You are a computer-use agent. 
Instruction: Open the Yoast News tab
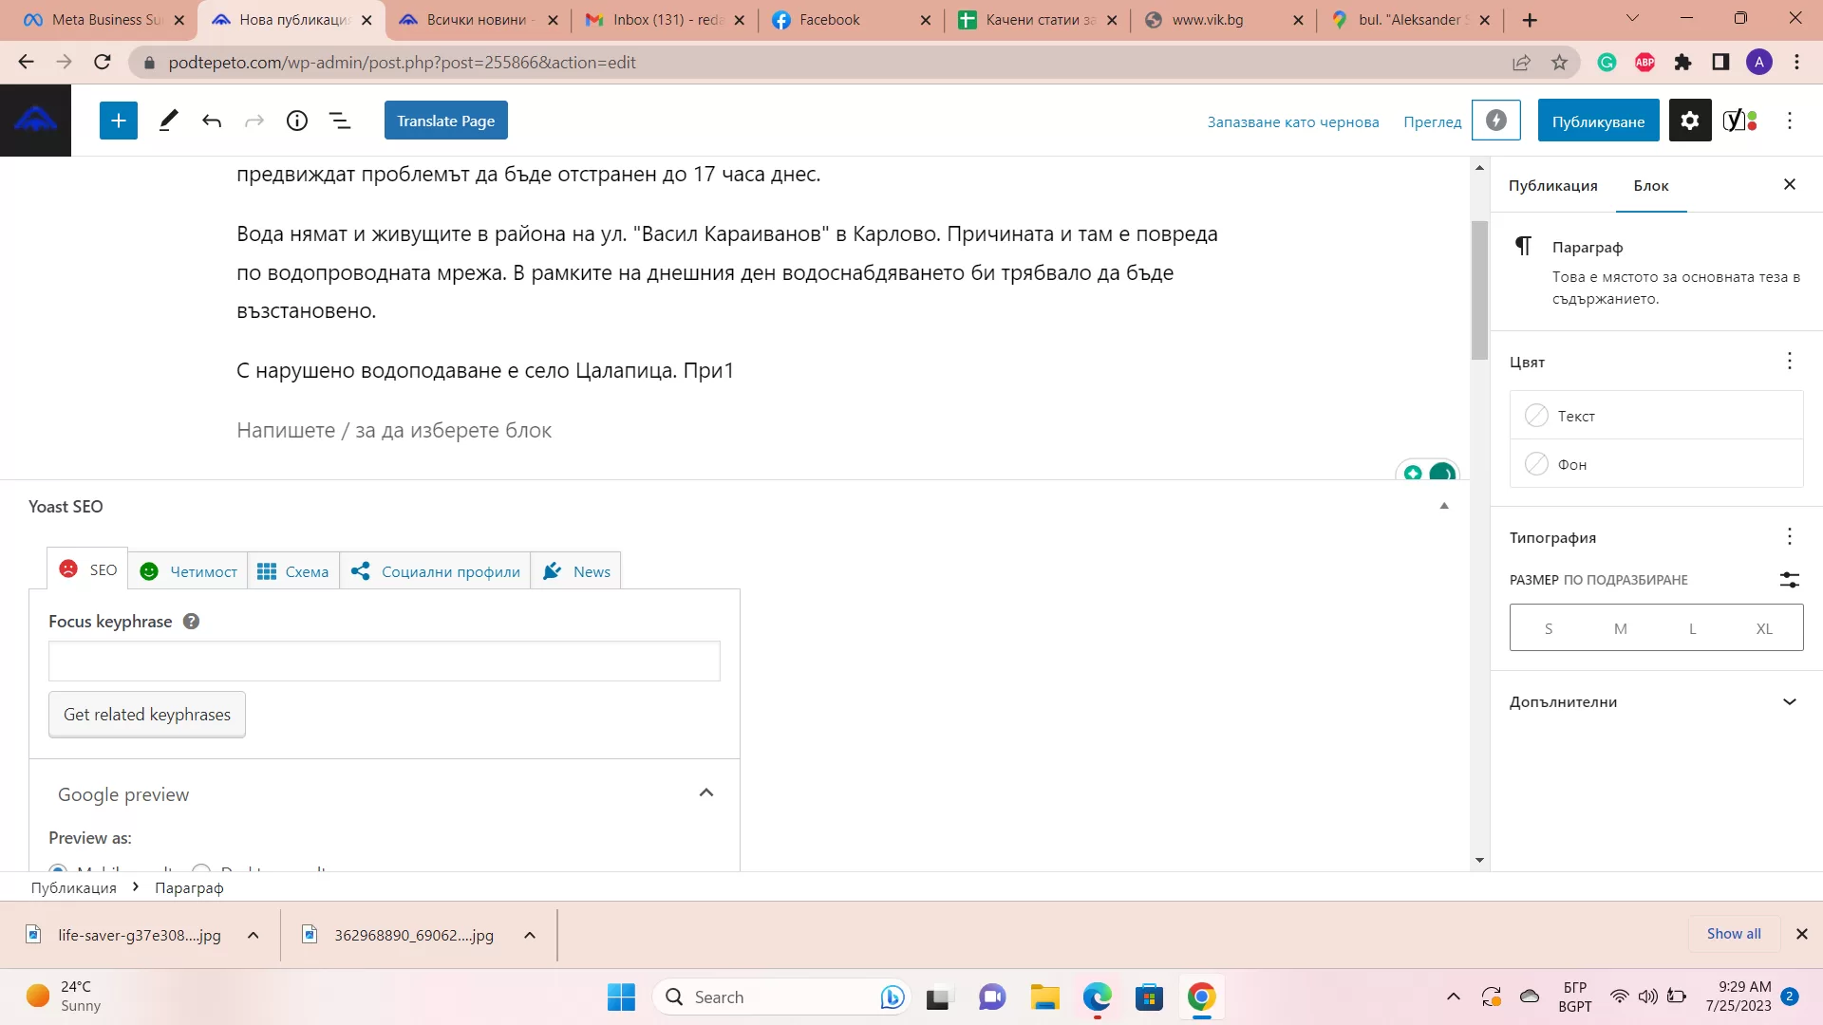tap(576, 571)
